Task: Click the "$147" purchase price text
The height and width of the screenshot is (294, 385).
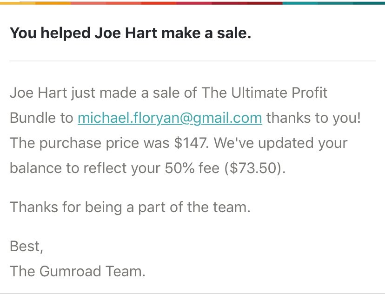Action: pyautogui.click(x=191, y=143)
